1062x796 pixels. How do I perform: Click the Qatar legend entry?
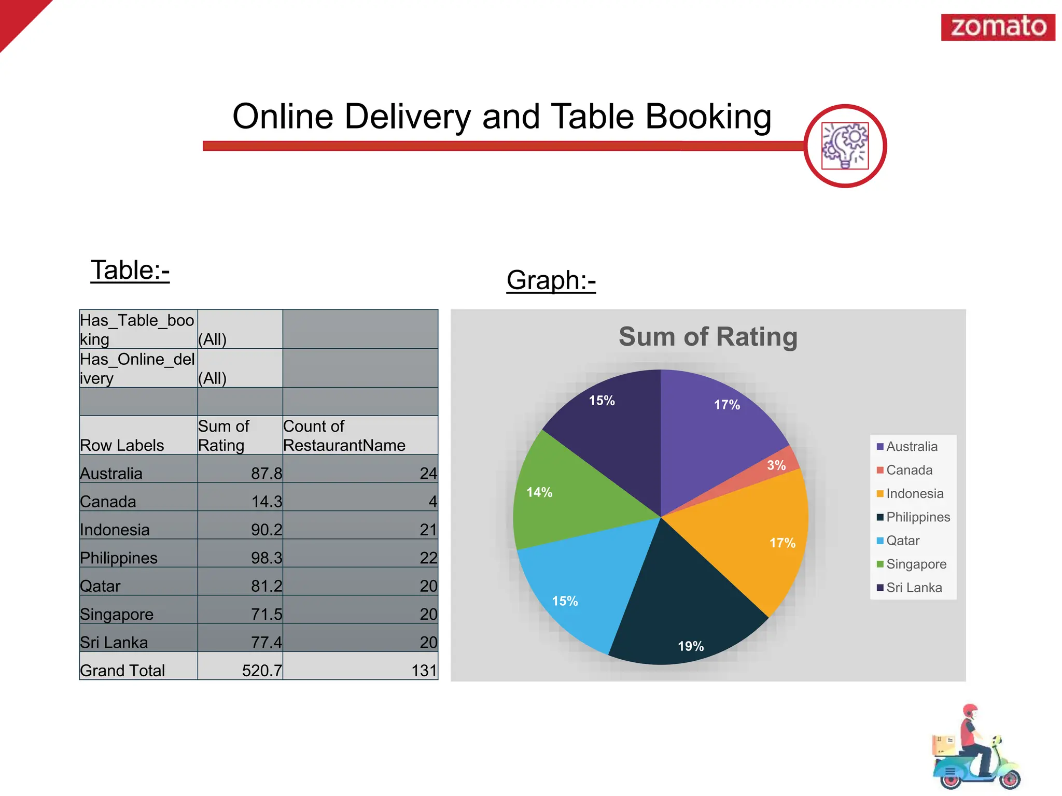coord(898,541)
